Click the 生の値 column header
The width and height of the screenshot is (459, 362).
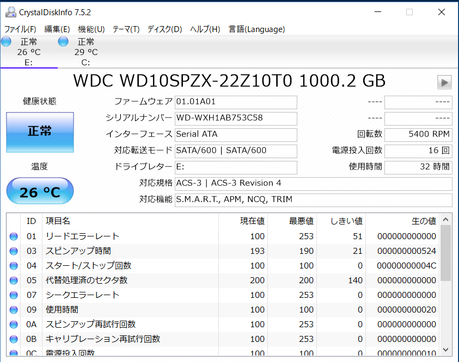[424, 221]
